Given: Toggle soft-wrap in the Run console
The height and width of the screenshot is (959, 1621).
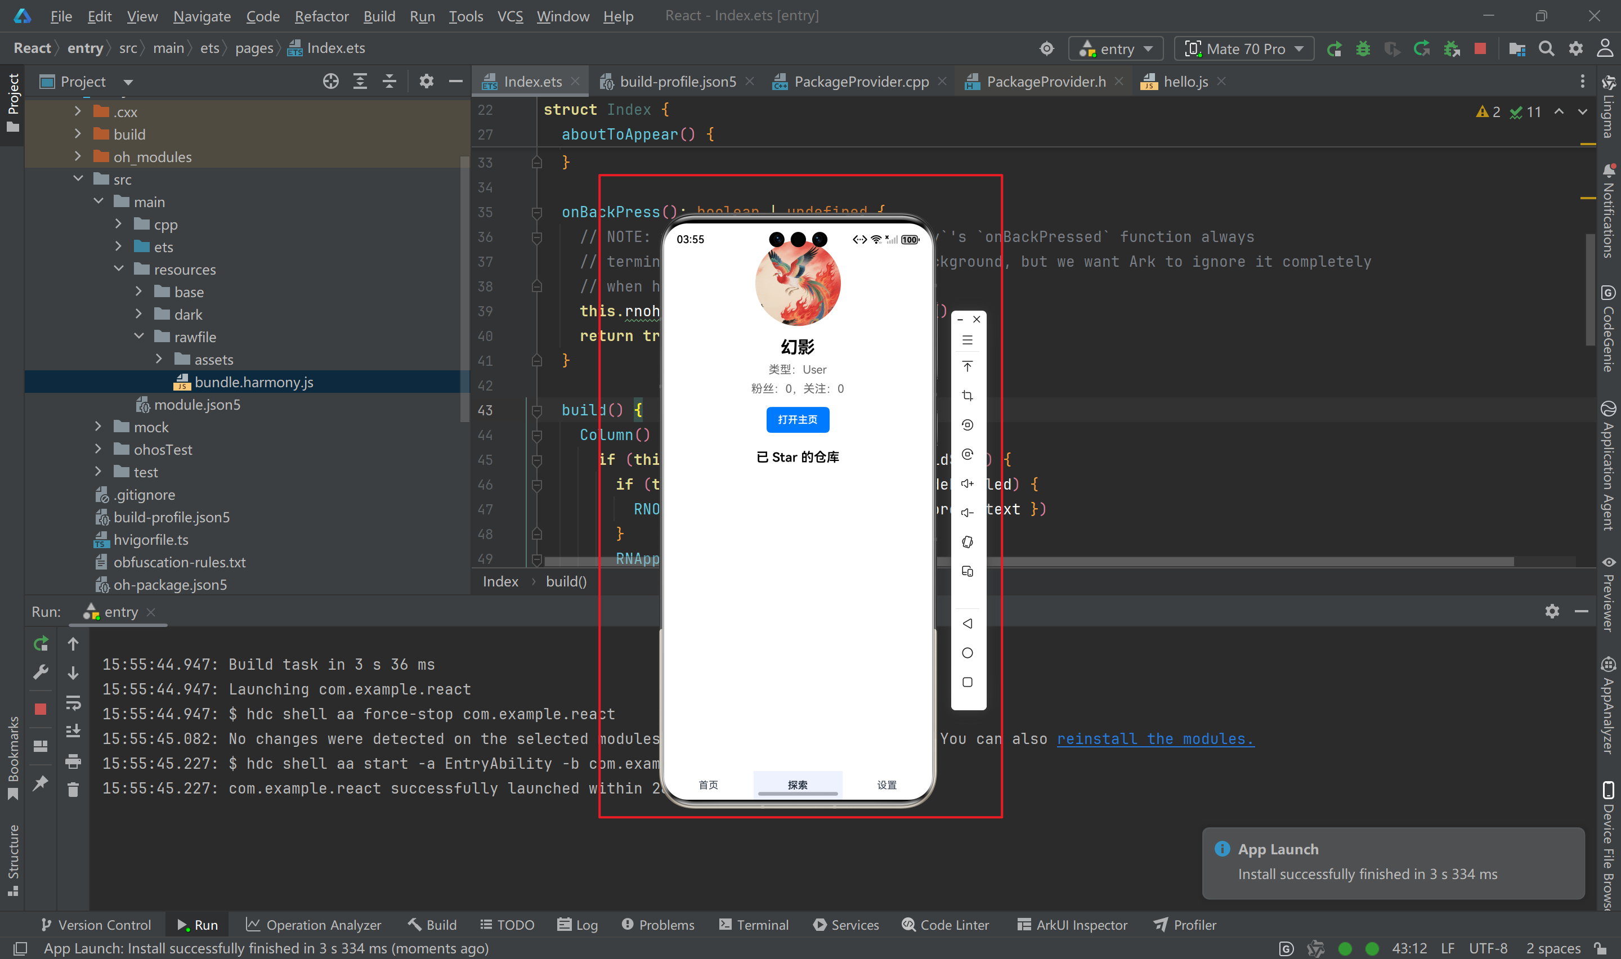Looking at the screenshot, I should (x=73, y=703).
